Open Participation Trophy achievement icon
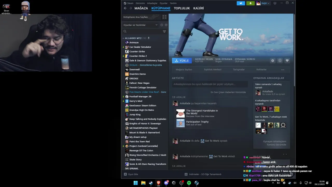 pos(181,123)
